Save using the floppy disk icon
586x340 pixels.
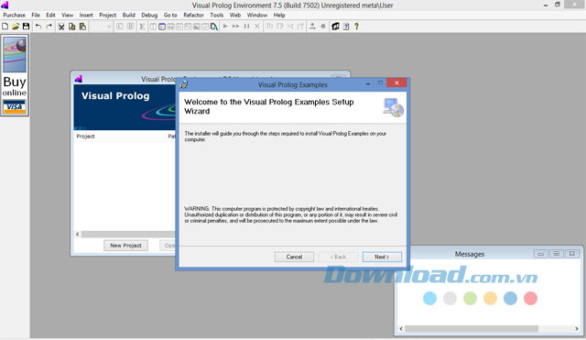point(26,27)
